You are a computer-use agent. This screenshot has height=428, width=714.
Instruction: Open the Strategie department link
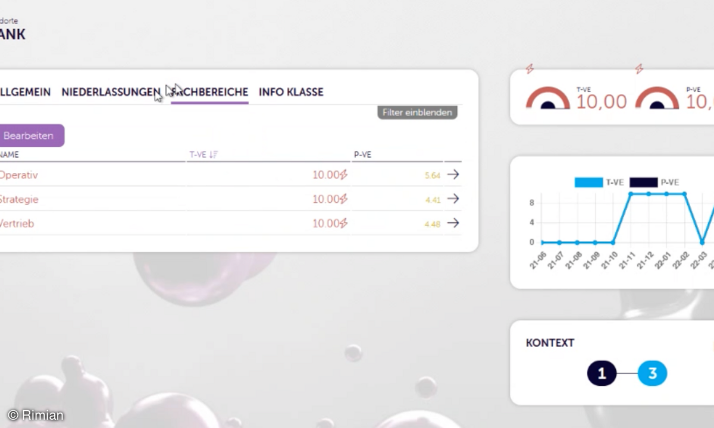pyautogui.click(x=19, y=199)
